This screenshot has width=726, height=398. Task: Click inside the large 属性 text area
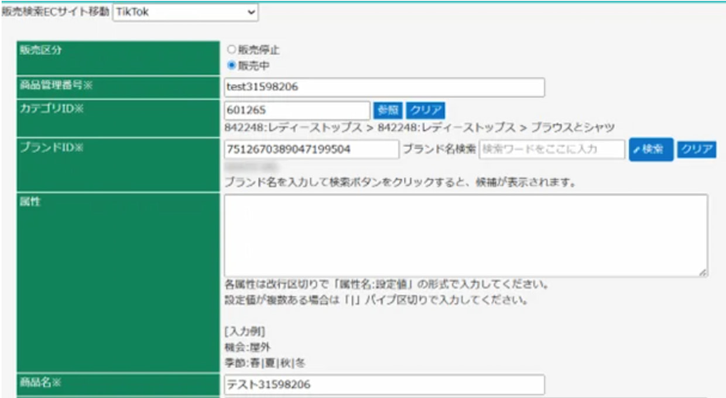pyautogui.click(x=465, y=235)
